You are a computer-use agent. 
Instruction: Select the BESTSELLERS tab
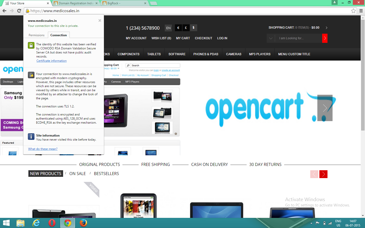pos(106,174)
